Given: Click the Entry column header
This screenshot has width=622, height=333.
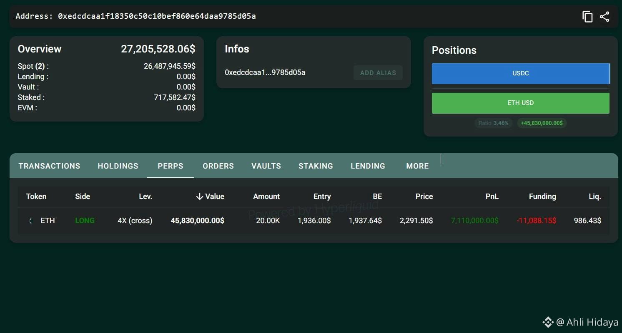Looking at the screenshot, I should click(x=322, y=196).
